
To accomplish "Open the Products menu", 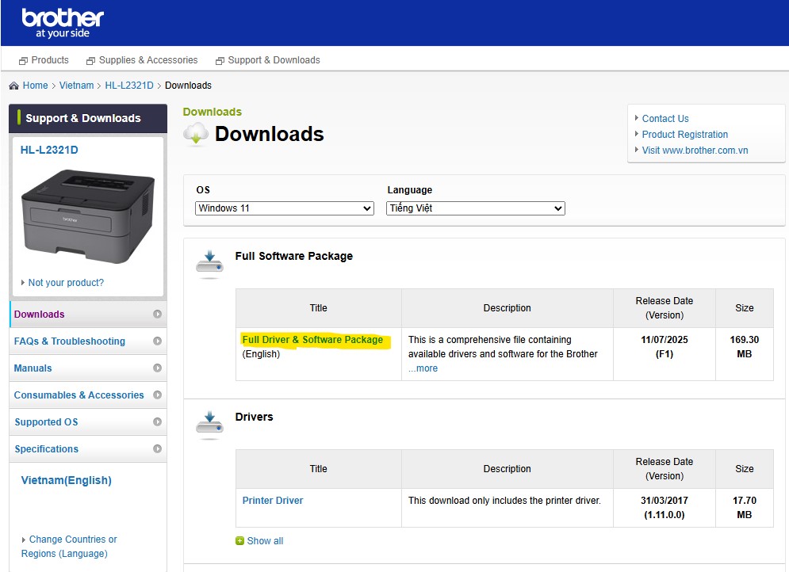I will [44, 60].
